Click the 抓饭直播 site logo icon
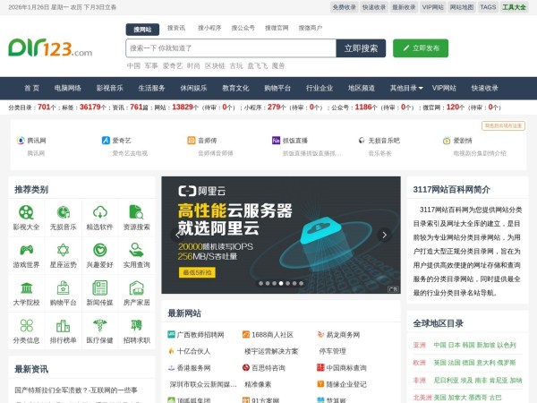The height and width of the screenshot is (403, 537). [276, 141]
